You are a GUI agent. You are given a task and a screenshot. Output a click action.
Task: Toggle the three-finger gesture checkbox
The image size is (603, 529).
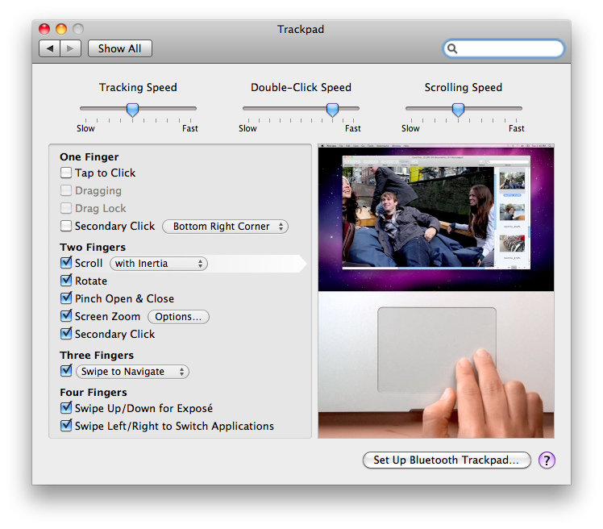(66, 371)
